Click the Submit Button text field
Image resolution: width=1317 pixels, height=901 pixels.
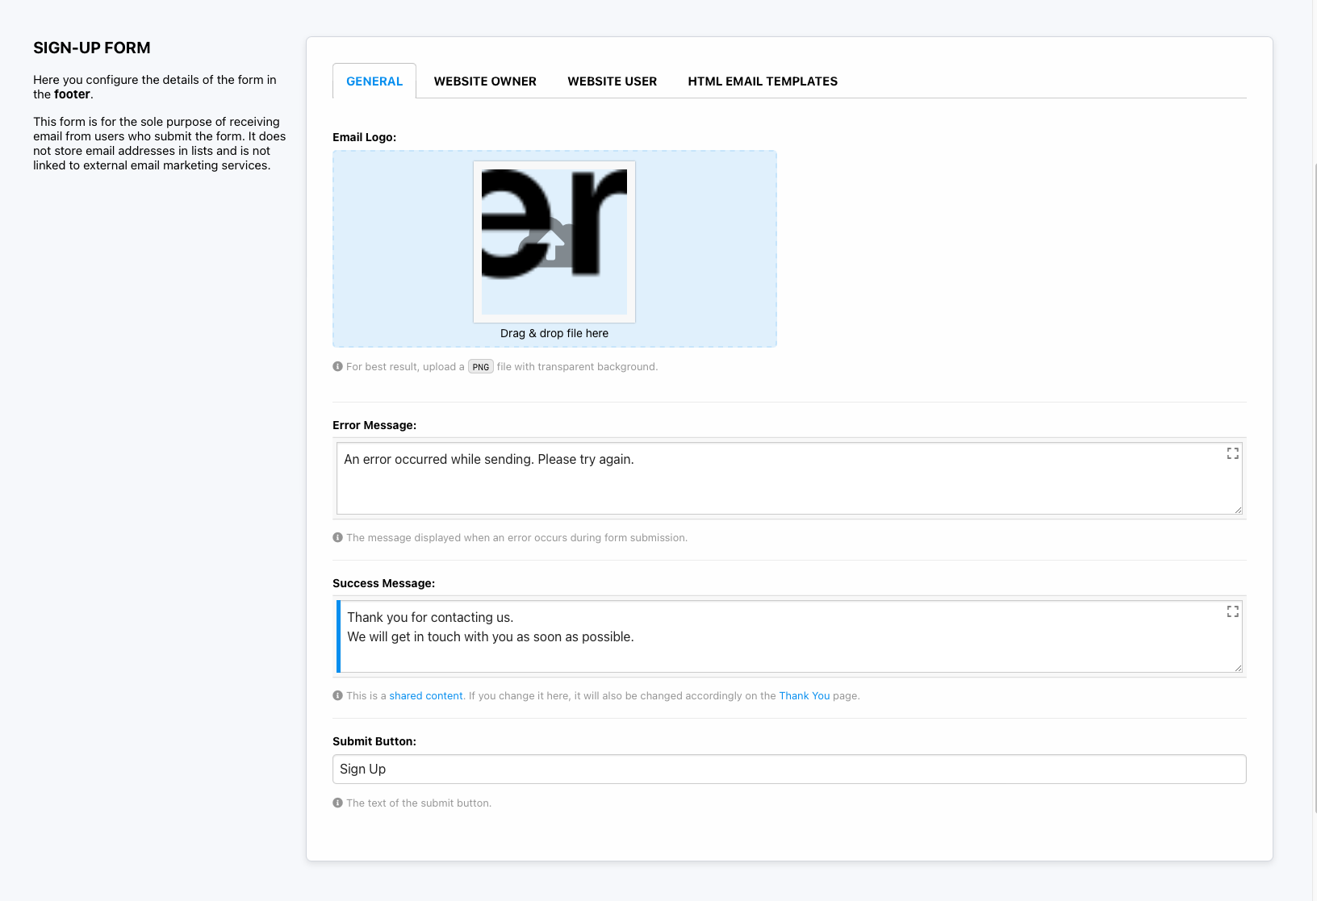[x=788, y=769]
